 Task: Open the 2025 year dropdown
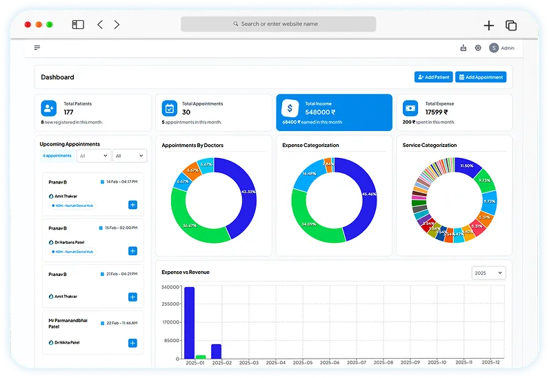(x=488, y=273)
